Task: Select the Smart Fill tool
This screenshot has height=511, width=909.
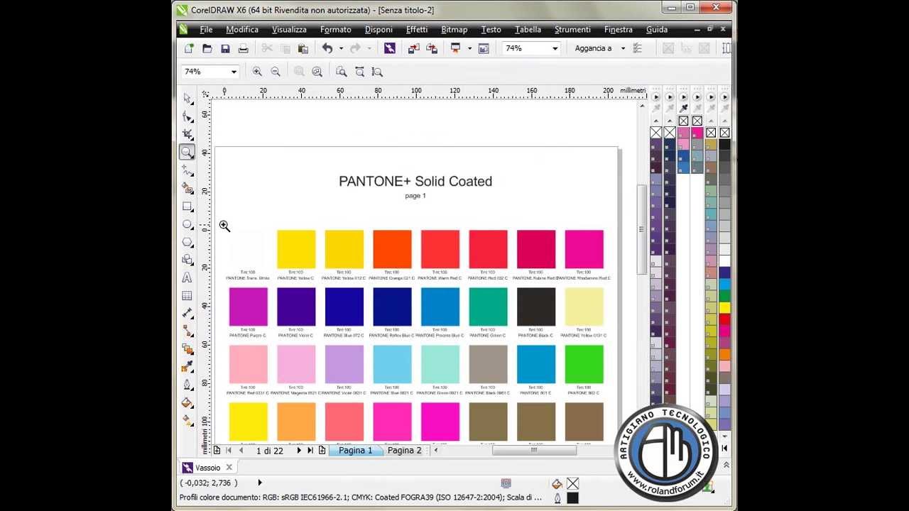Action: (x=187, y=188)
